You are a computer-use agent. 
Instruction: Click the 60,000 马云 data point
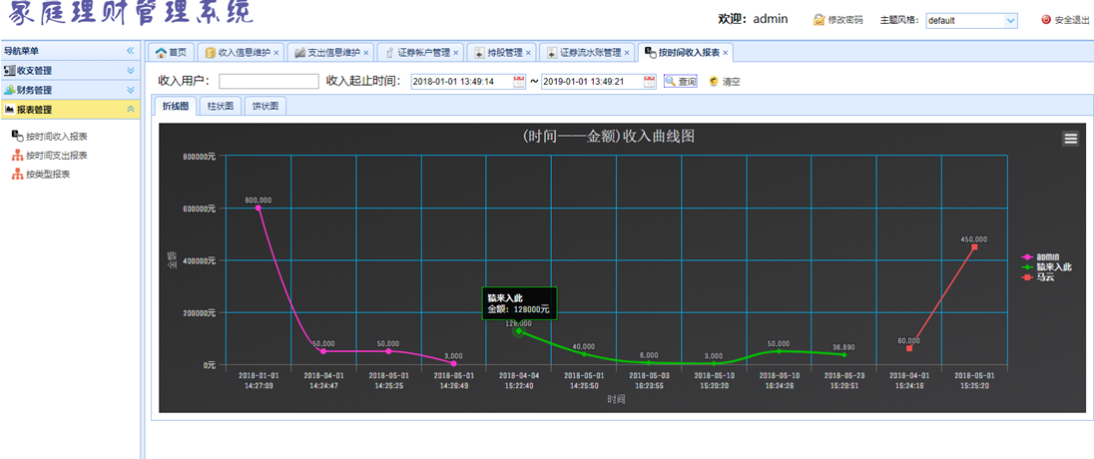[x=909, y=348]
